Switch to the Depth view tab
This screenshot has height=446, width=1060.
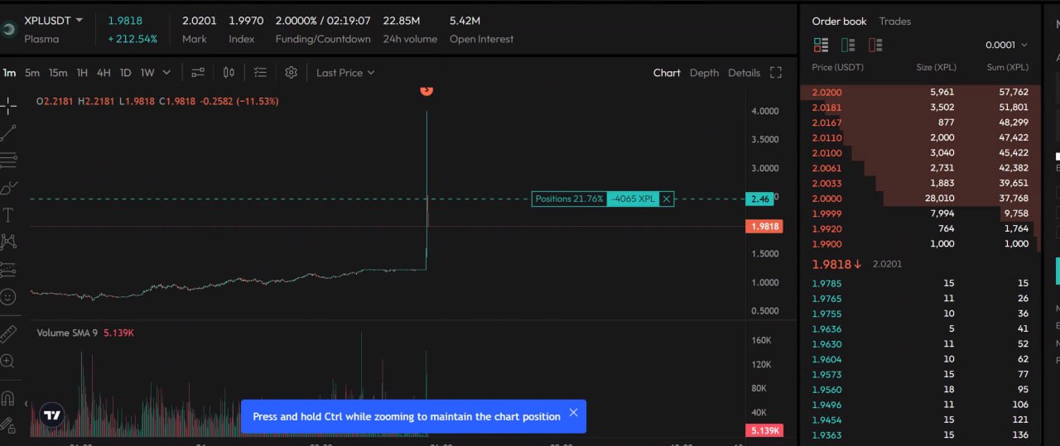pos(704,73)
